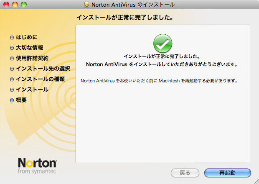Click the window resize grip corner
The height and width of the screenshot is (184, 259).
tap(256, 181)
